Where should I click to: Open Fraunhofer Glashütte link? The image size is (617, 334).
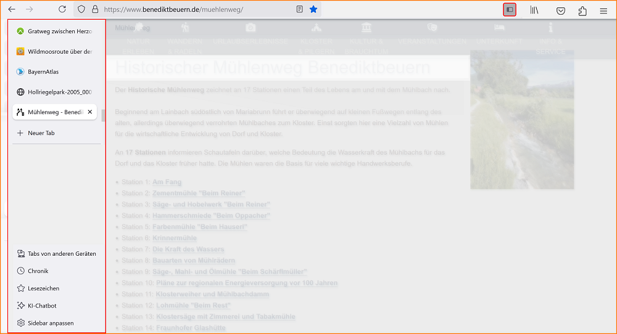[191, 328]
